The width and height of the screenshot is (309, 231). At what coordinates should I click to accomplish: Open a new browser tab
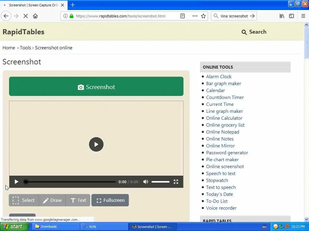pos(73,5)
